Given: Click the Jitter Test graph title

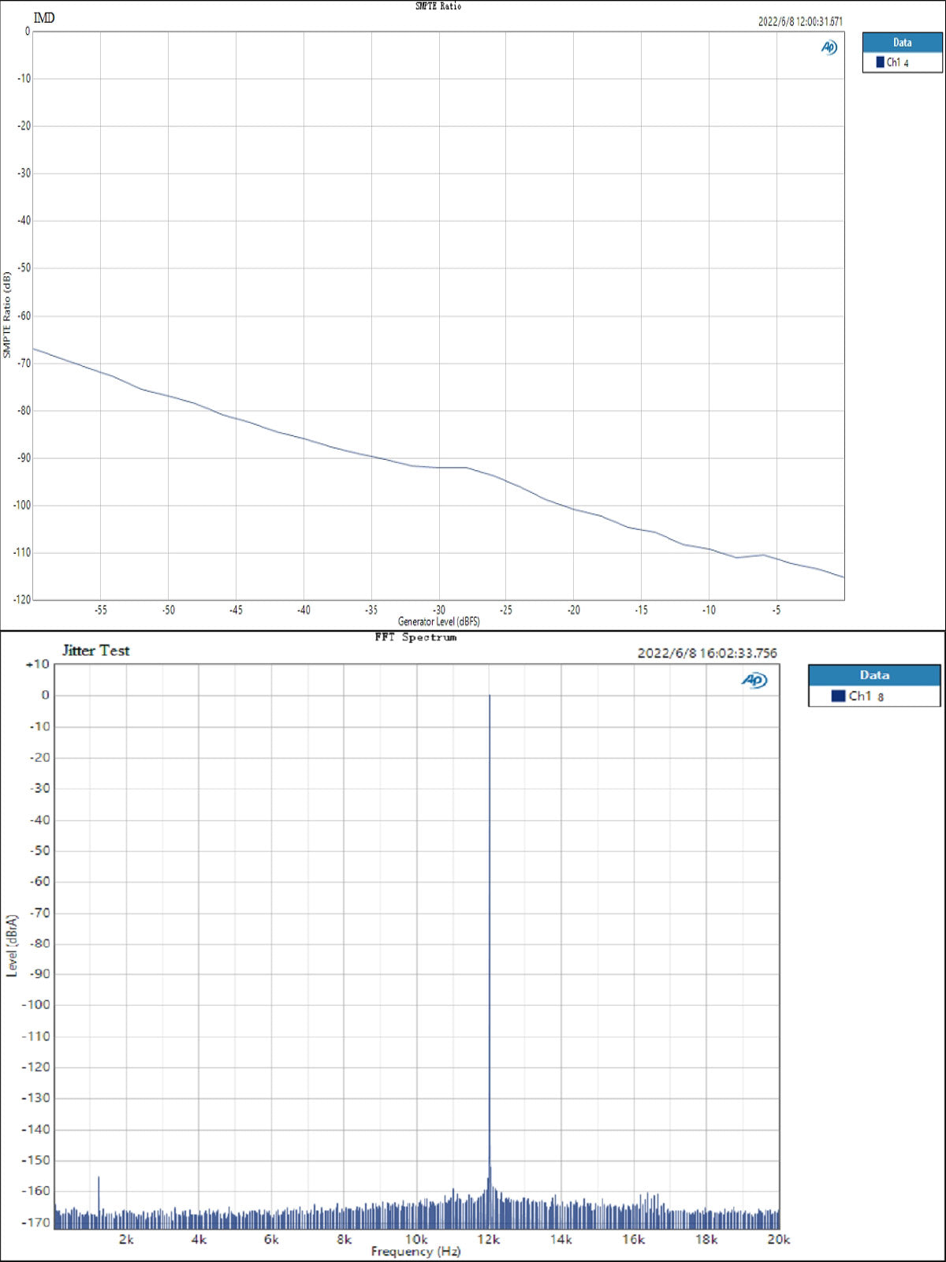Looking at the screenshot, I should click(96, 651).
